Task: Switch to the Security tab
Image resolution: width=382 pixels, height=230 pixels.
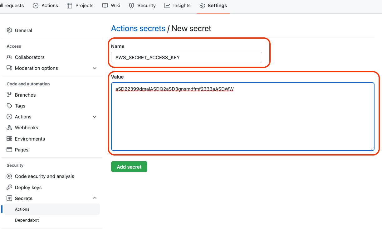Action: (142, 6)
